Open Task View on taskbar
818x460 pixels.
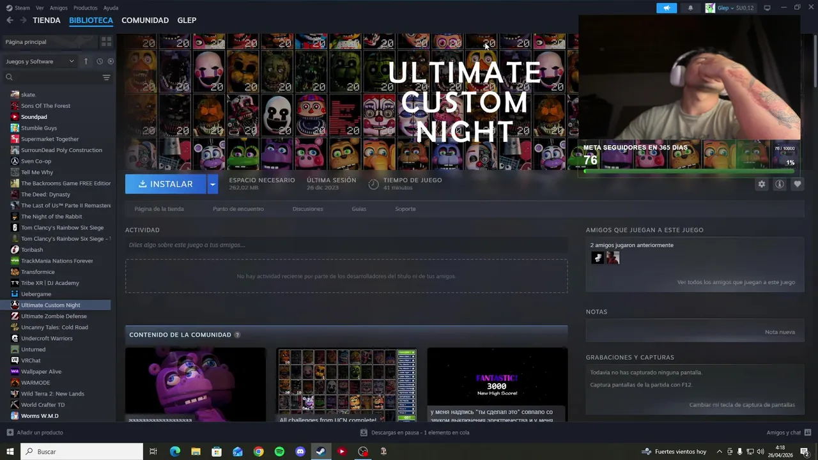(153, 452)
